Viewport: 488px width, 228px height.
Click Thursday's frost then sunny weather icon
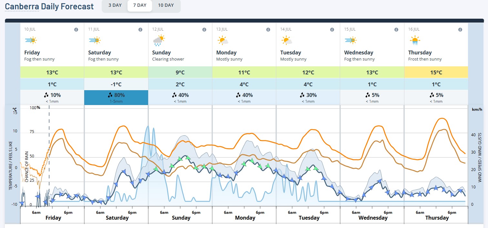pyautogui.click(x=414, y=41)
